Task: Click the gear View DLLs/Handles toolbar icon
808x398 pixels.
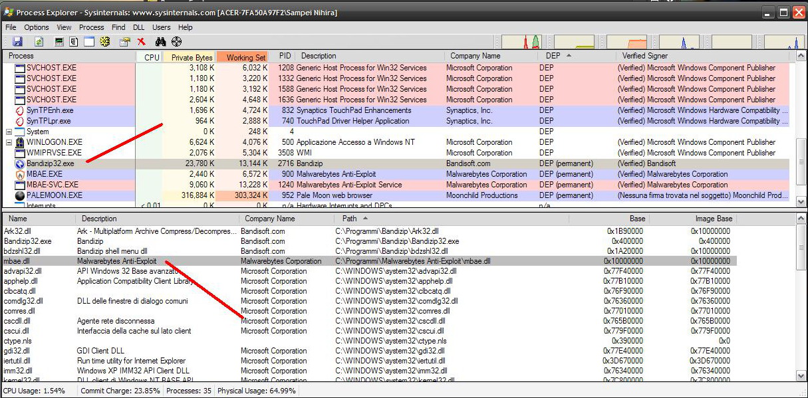Action: pyautogui.click(x=104, y=42)
